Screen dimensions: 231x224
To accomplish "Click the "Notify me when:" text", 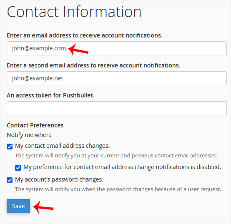I will [x=29, y=135].
